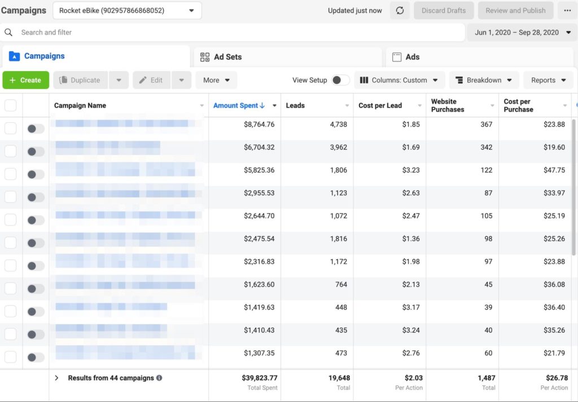Open the date range Jun 1 – Sep 28 dropdown
Screen dimensions: 578x402
(522, 32)
